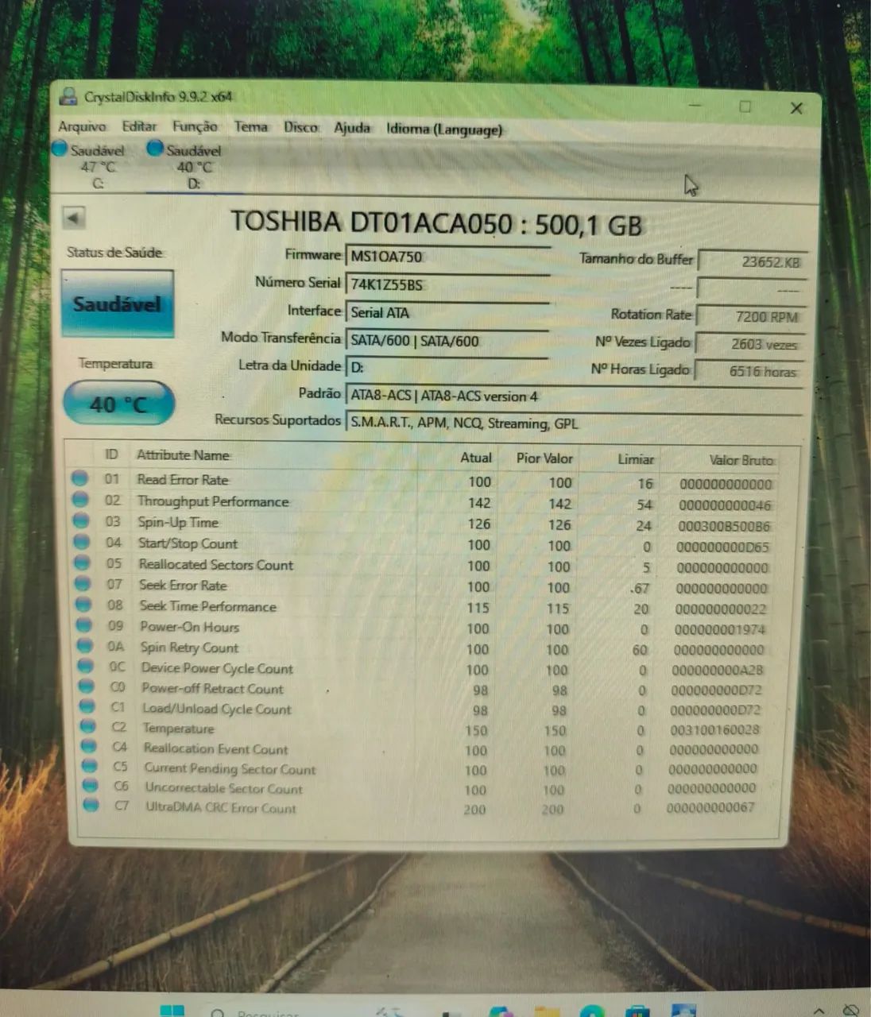871x1017 pixels.
Task: Click status dot of Current Pending Sector Count
Action: click(x=91, y=766)
